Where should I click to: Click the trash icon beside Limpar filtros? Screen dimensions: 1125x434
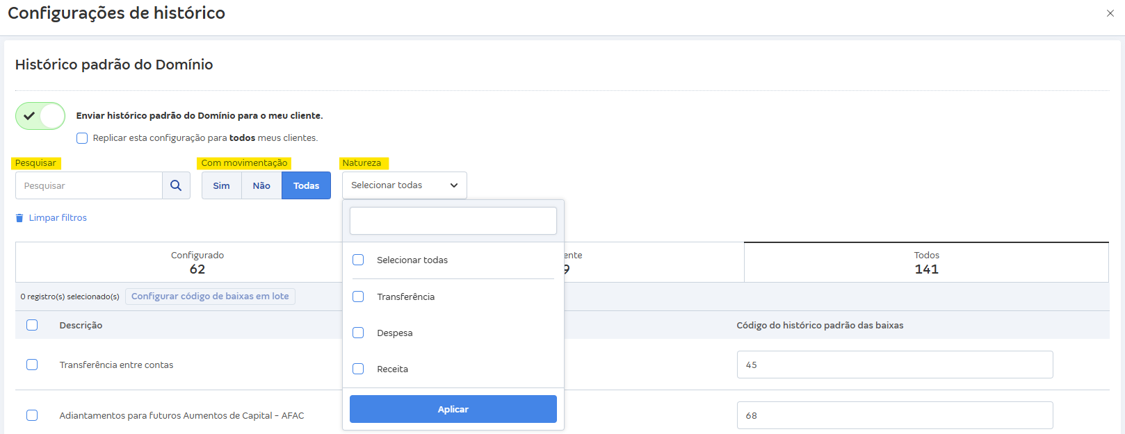(x=19, y=218)
